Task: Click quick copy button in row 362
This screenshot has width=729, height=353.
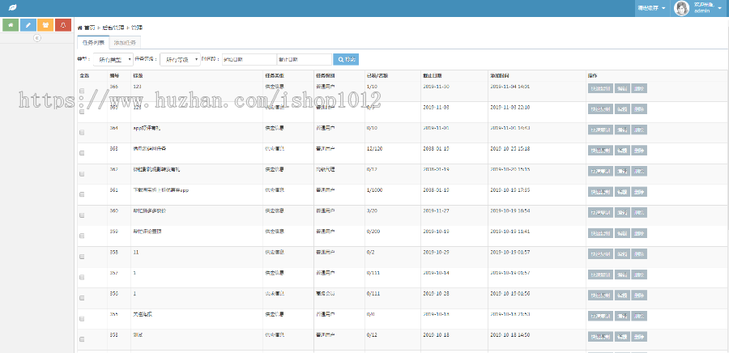Action: pos(600,171)
